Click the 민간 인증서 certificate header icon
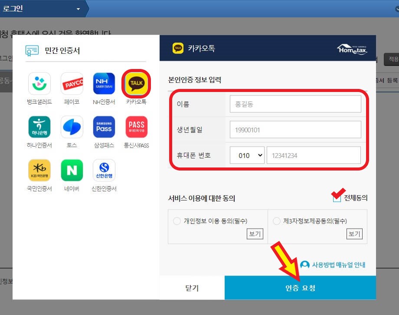Screen dimensions: 399x315 (x=32, y=50)
